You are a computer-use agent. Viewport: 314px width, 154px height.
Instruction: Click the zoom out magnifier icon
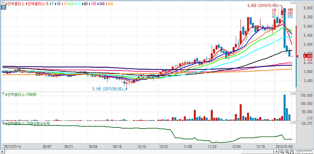(x=282, y=151)
